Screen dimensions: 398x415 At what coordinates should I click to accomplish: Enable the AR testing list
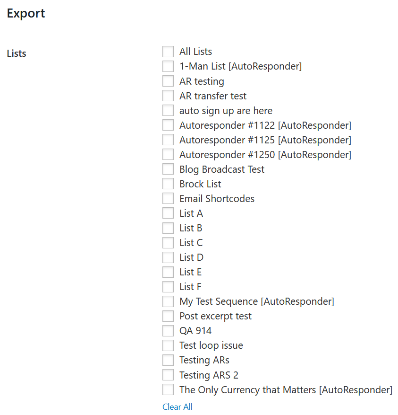click(168, 81)
